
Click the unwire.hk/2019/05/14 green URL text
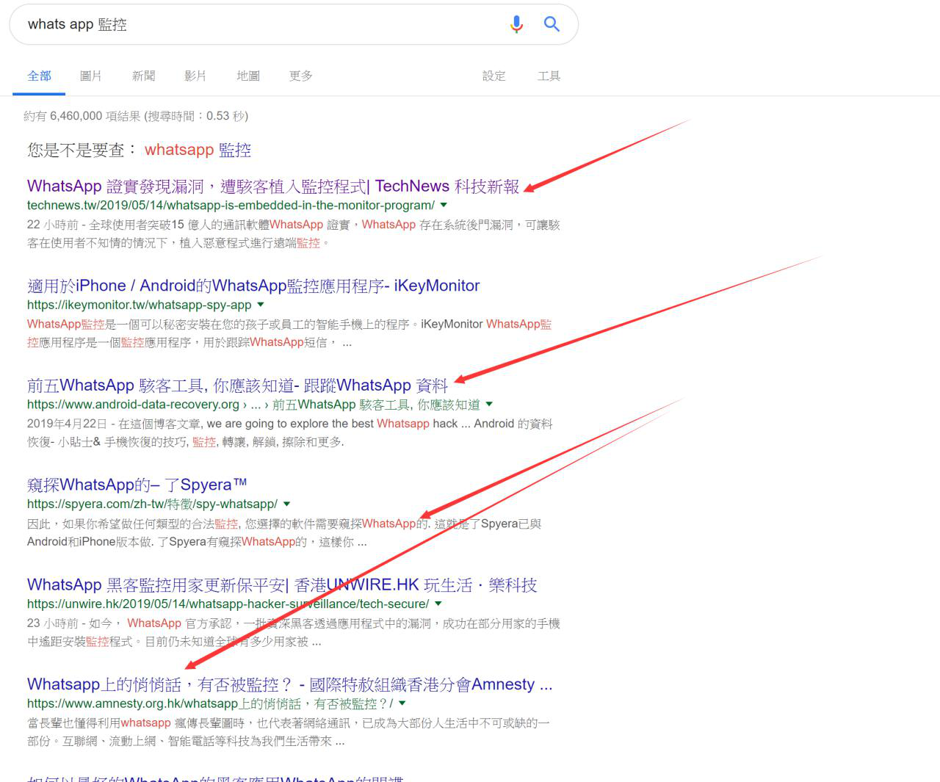coord(228,604)
